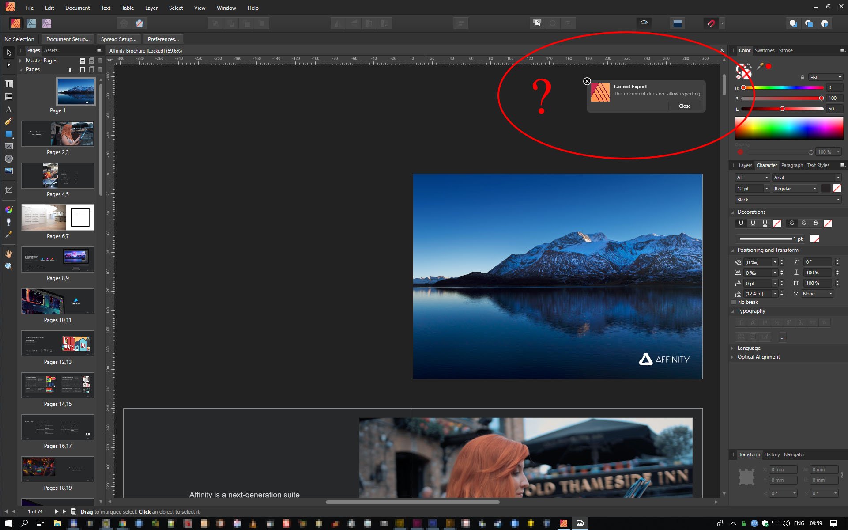This screenshot has width=848, height=530.
Task: Enable the No break checkbox
Action: tap(733, 302)
